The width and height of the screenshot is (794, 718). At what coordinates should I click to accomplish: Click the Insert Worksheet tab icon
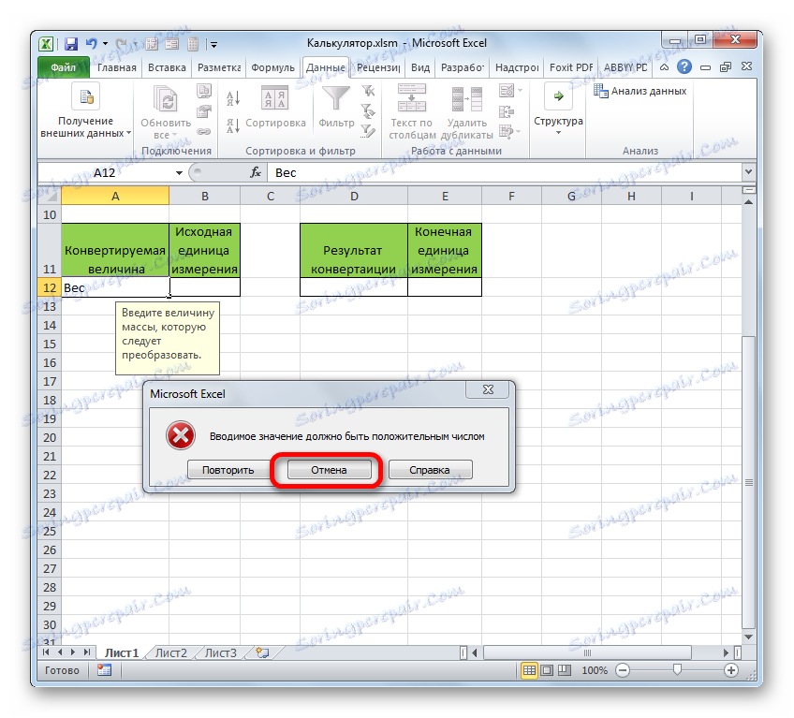[262, 653]
